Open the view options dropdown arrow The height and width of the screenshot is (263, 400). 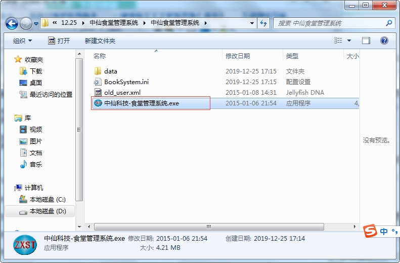click(349, 41)
